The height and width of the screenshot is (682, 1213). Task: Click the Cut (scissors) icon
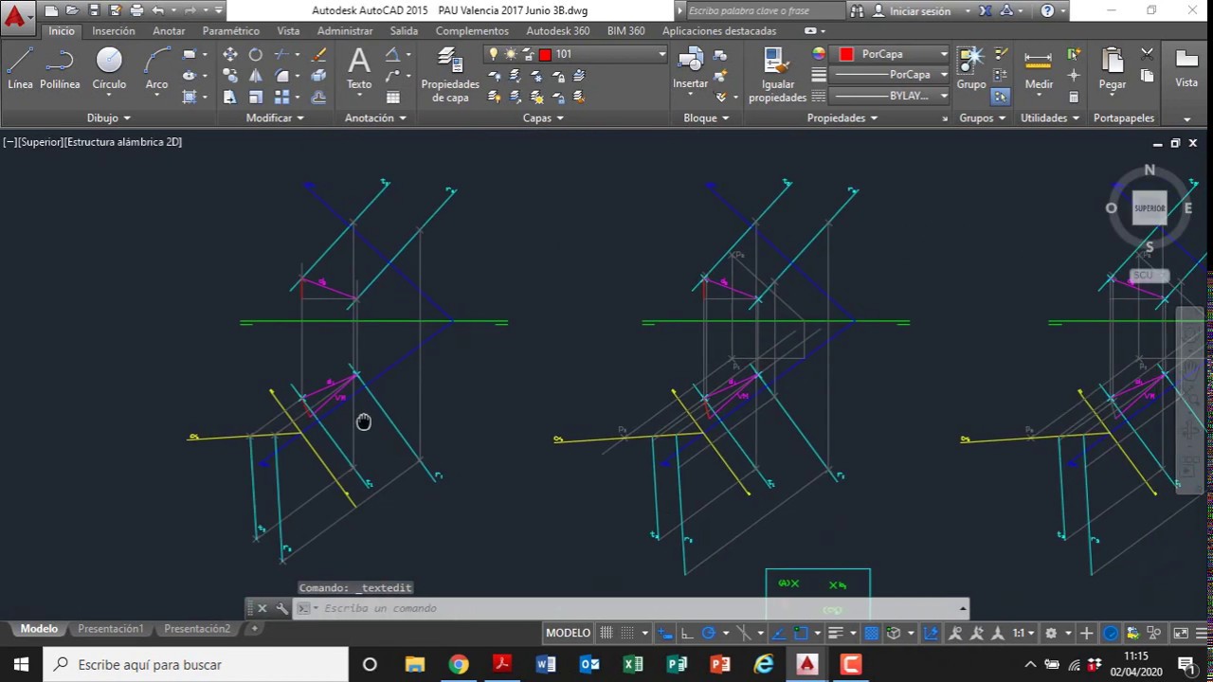coord(1147,55)
